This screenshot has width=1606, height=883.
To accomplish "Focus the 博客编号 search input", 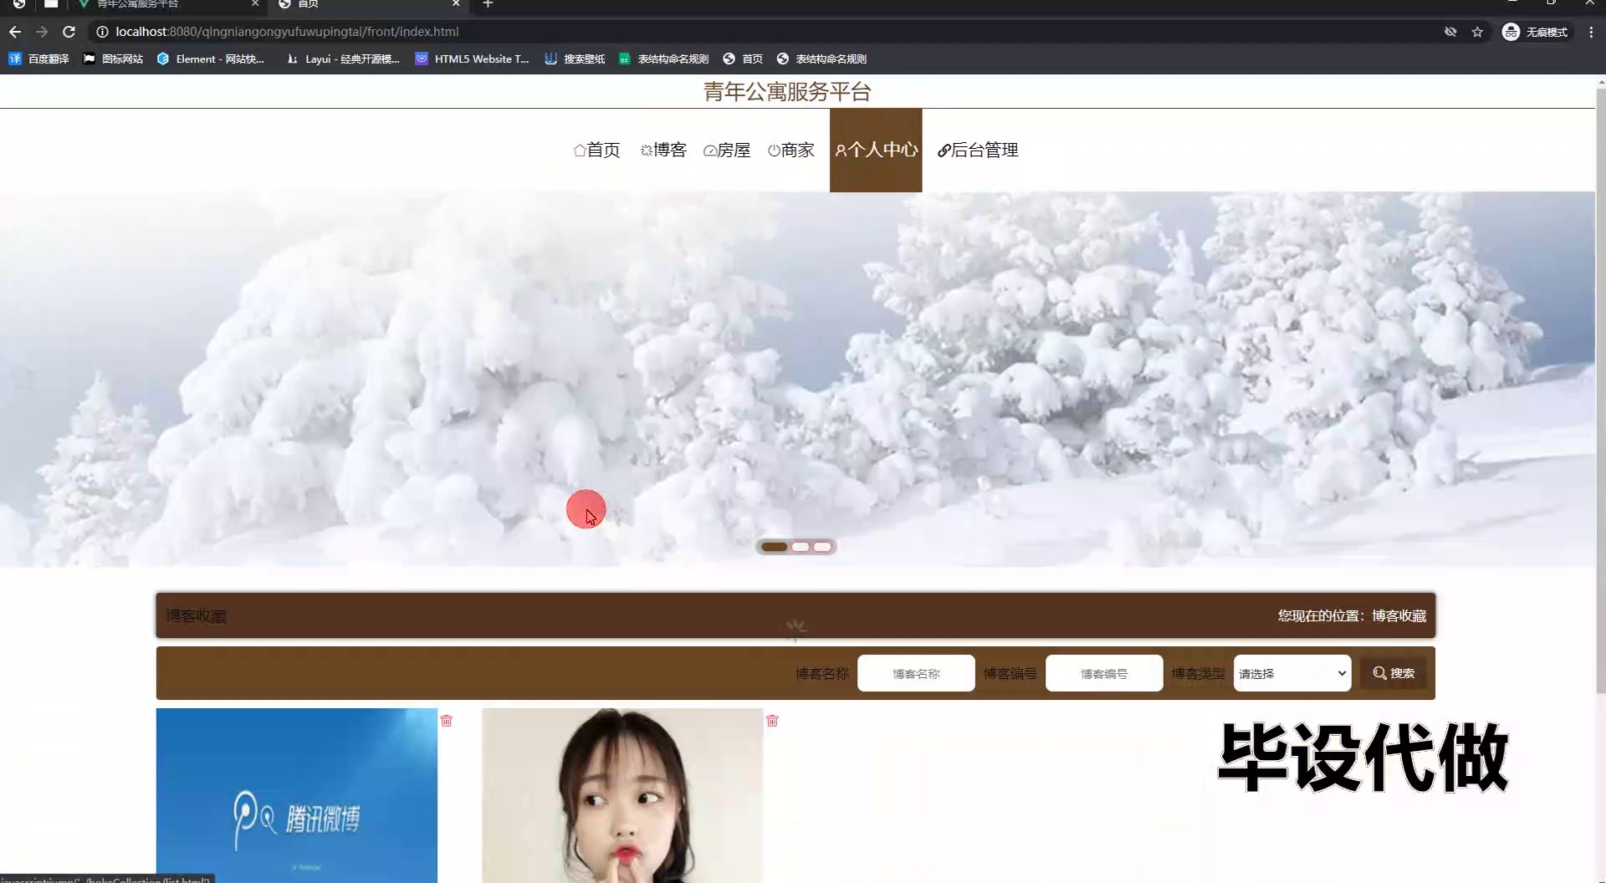I will [x=1104, y=673].
